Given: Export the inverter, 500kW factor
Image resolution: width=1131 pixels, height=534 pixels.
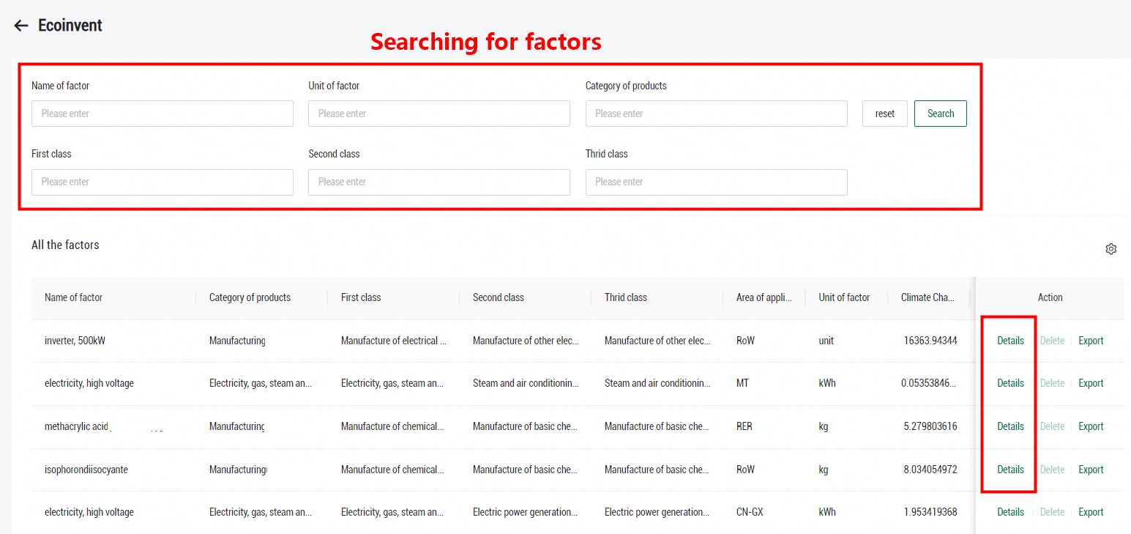Looking at the screenshot, I should point(1091,341).
